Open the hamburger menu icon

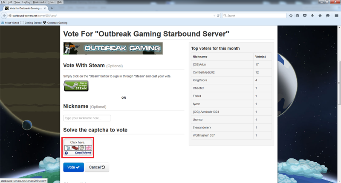[336, 16]
